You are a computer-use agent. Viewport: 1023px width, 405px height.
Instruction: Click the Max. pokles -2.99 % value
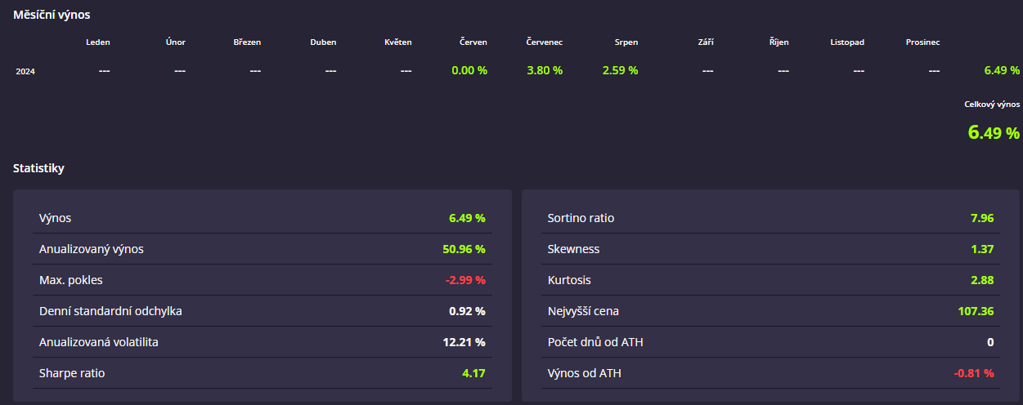click(465, 280)
